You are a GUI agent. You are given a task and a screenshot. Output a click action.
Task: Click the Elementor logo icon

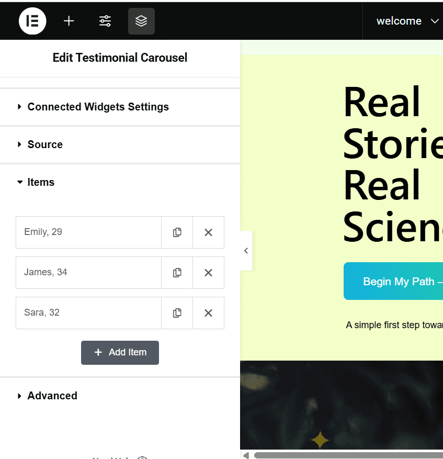click(x=32, y=21)
